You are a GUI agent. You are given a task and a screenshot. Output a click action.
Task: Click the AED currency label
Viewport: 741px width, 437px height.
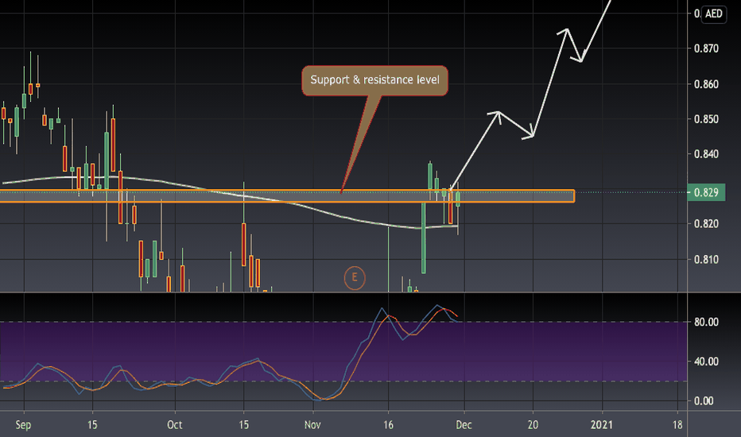coord(714,14)
